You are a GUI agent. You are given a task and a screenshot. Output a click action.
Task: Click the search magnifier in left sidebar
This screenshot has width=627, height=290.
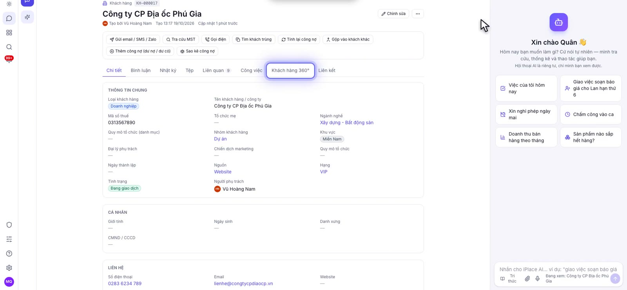pos(9,47)
